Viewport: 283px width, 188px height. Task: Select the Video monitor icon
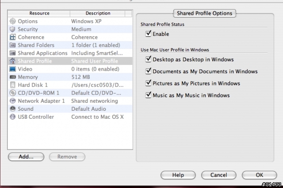(12, 69)
